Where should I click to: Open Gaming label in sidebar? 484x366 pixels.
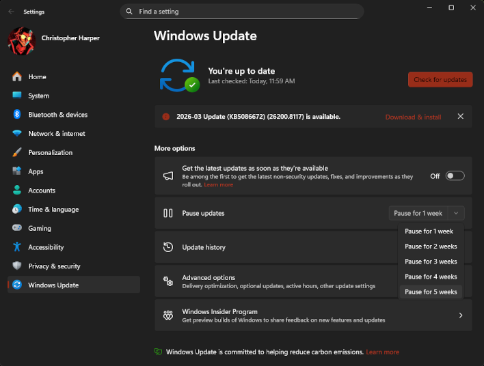point(40,228)
